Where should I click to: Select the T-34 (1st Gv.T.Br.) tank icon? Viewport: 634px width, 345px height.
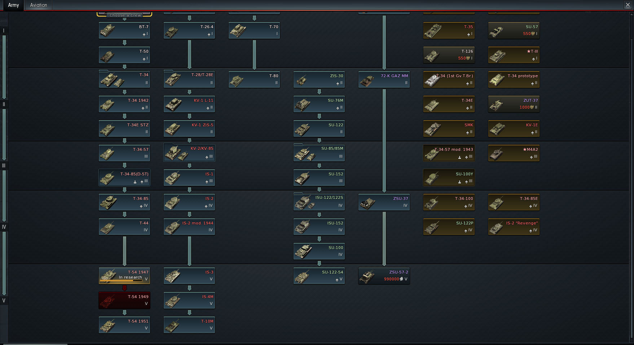[x=432, y=79]
